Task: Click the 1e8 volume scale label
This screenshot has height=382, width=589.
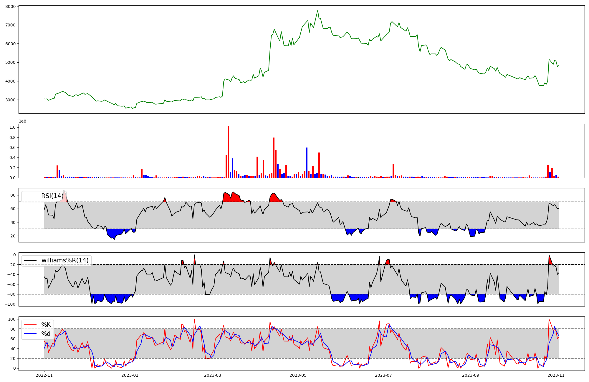Action: (x=22, y=121)
